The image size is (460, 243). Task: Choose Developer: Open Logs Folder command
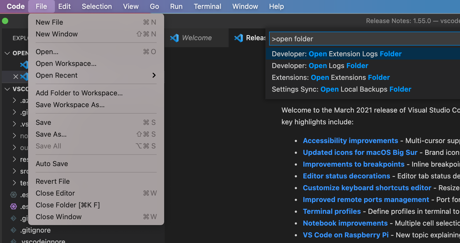point(320,65)
